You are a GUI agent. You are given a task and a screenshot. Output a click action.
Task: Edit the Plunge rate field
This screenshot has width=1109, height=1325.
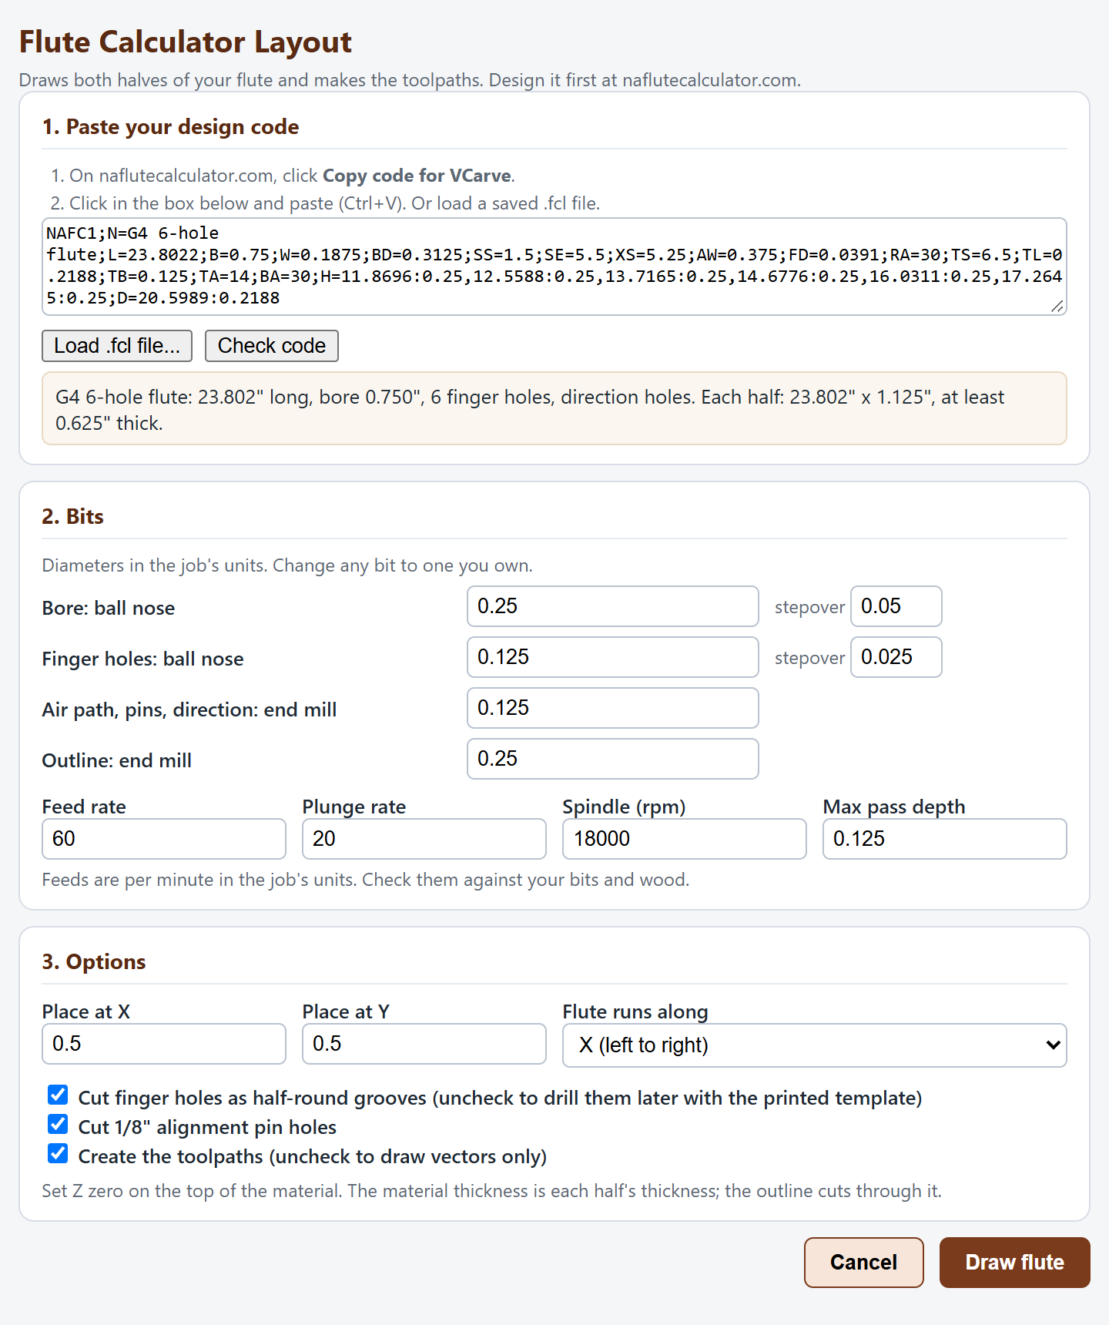pos(424,839)
